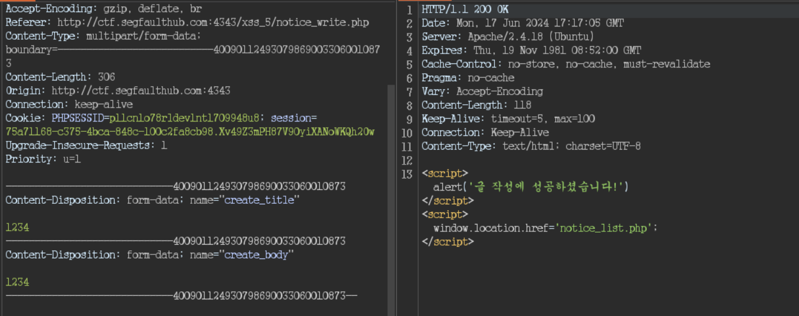Click line number 1 in the response gutter
The height and width of the screenshot is (316, 799).
coord(410,10)
